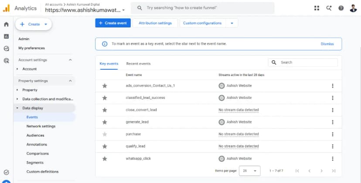
Task: Open Events in Data display
Action: [x=32, y=117]
